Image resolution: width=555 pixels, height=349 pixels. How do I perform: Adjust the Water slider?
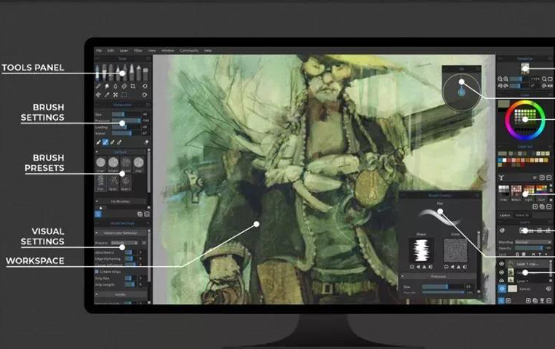pos(127,134)
